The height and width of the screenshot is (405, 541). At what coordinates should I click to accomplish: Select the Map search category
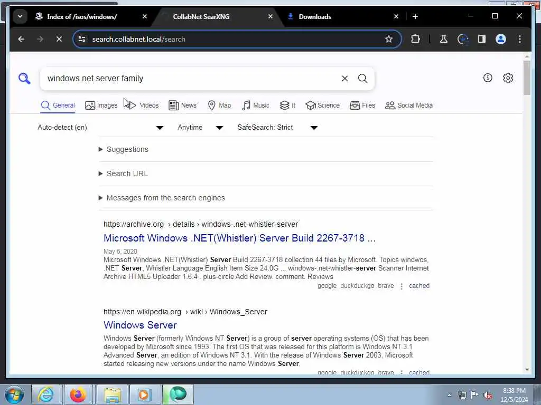click(x=219, y=105)
